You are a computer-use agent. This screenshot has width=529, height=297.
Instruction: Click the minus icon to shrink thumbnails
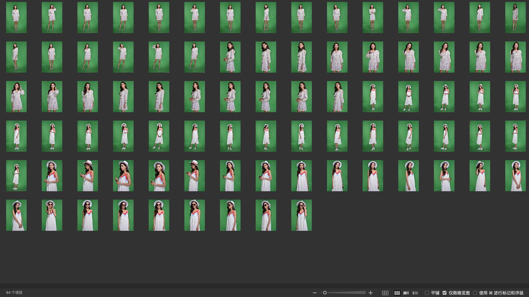[314, 293]
